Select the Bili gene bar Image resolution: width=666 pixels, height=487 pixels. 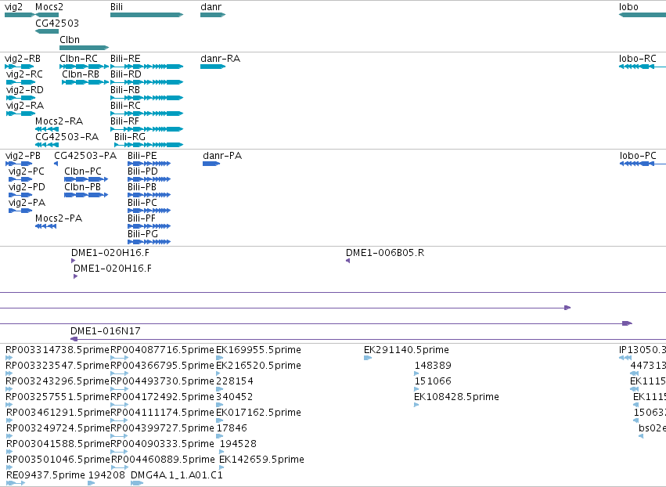click(x=146, y=15)
